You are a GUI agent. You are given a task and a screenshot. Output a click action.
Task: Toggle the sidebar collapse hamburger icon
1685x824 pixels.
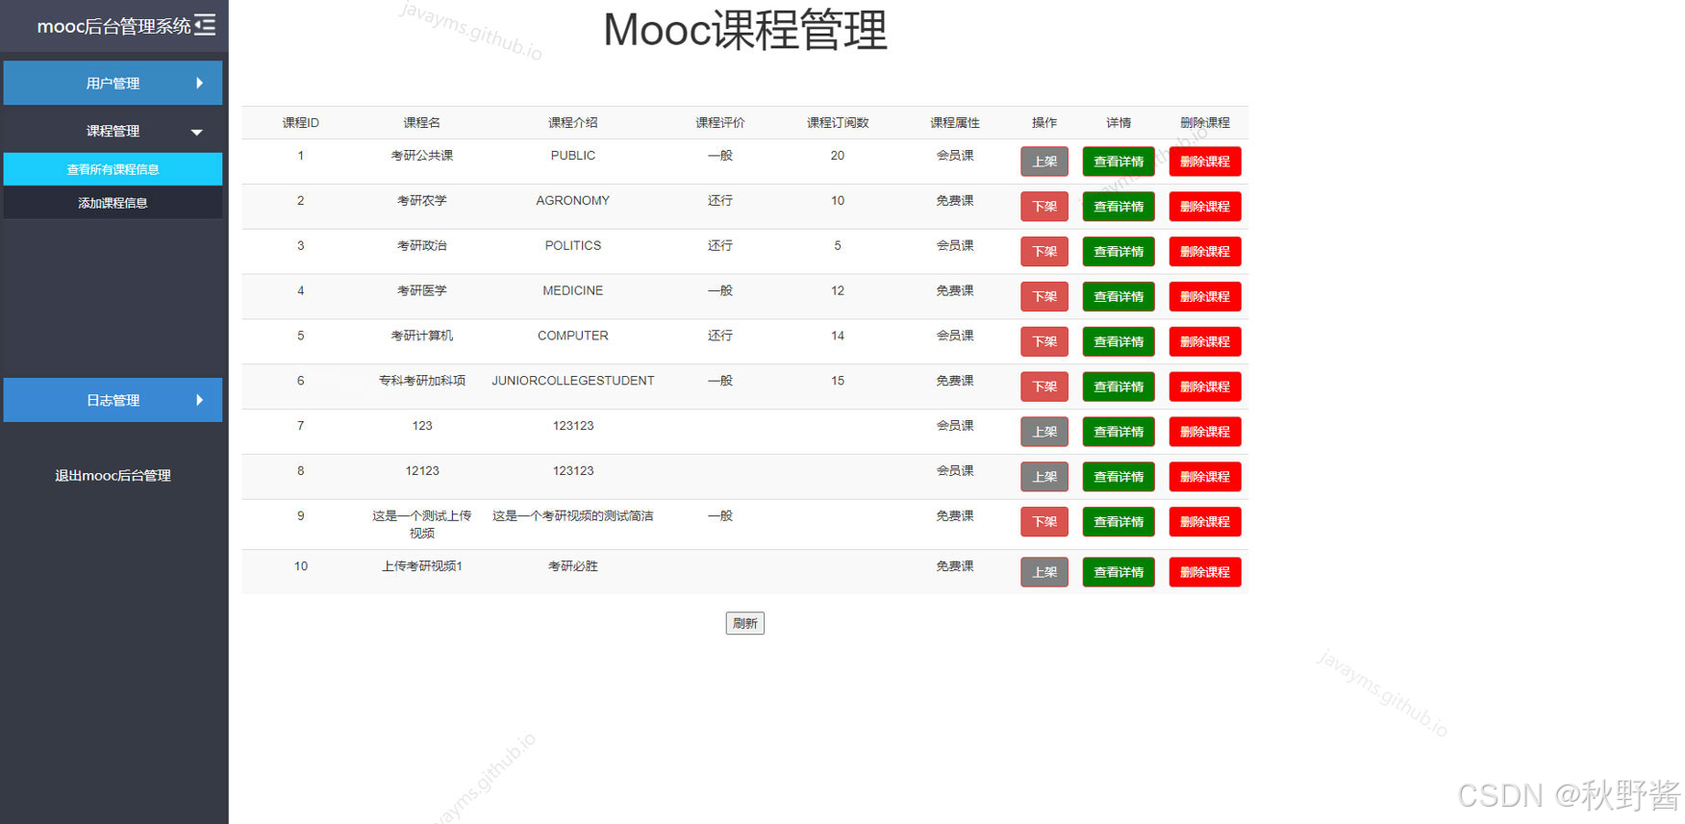click(205, 25)
